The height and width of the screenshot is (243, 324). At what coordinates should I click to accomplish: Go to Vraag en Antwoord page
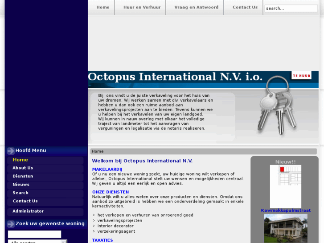pyautogui.click(x=196, y=7)
